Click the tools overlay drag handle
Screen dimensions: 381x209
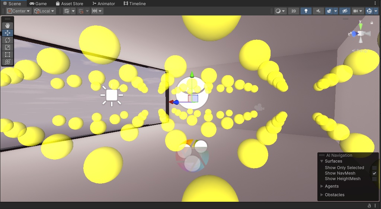point(7,19)
